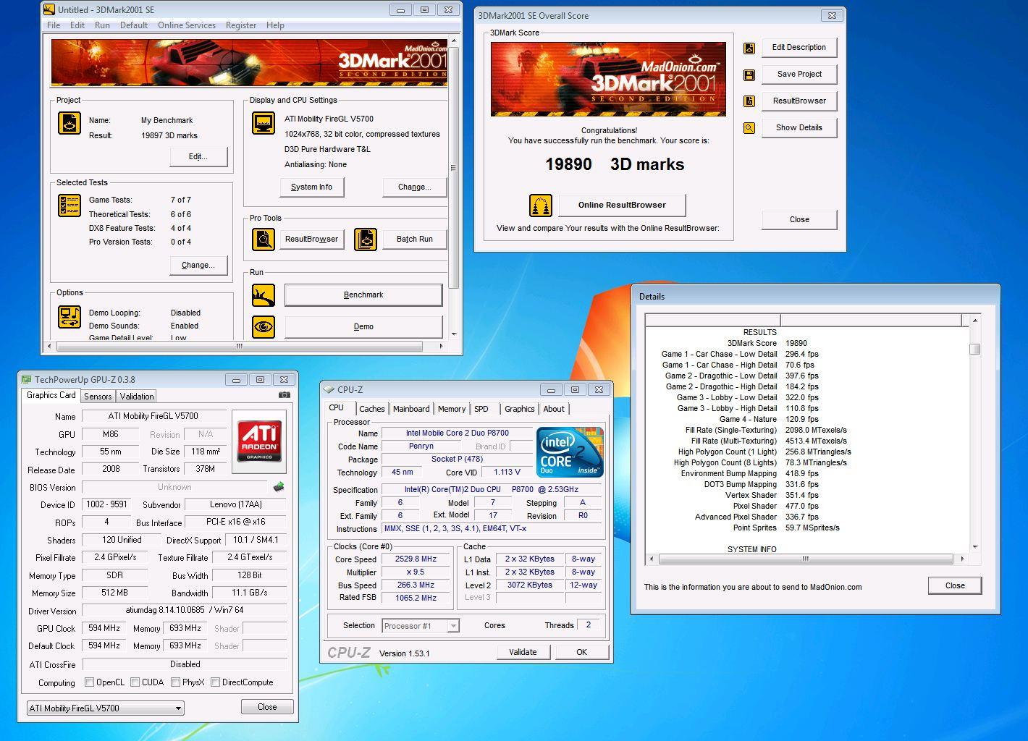
Task: Click the Show Details magnifier icon
Action: pyautogui.click(x=749, y=128)
